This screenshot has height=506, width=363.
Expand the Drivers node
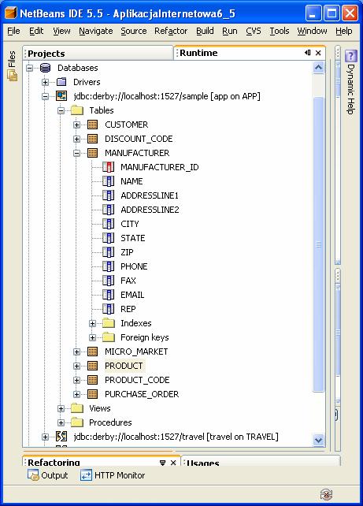pyautogui.click(x=45, y=82)
